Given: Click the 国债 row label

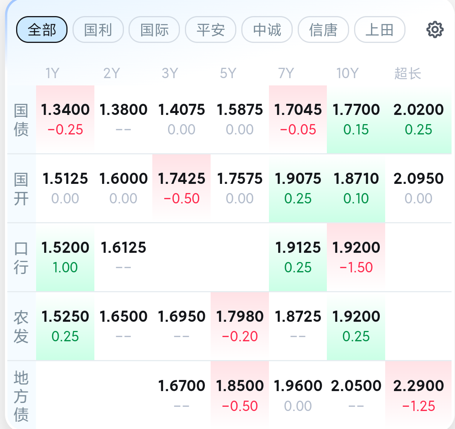Looking at the screenshot, I should pos(21,120).
